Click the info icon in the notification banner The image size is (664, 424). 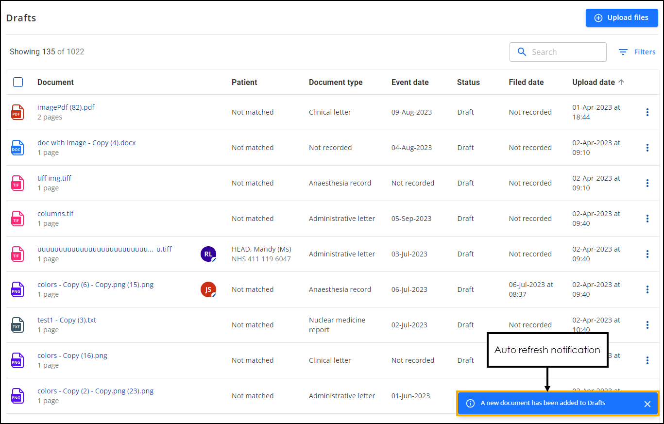click(x=470, y=403)
